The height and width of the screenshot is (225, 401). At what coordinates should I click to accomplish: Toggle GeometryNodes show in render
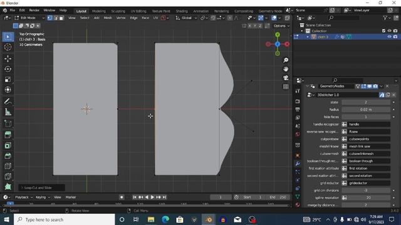click(x=375, y=86)
